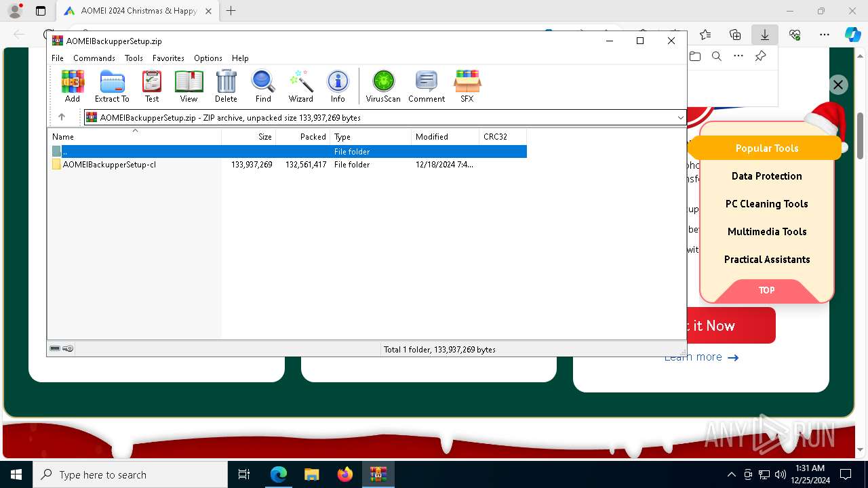Open Edge tab actions icon

(41, 11)
